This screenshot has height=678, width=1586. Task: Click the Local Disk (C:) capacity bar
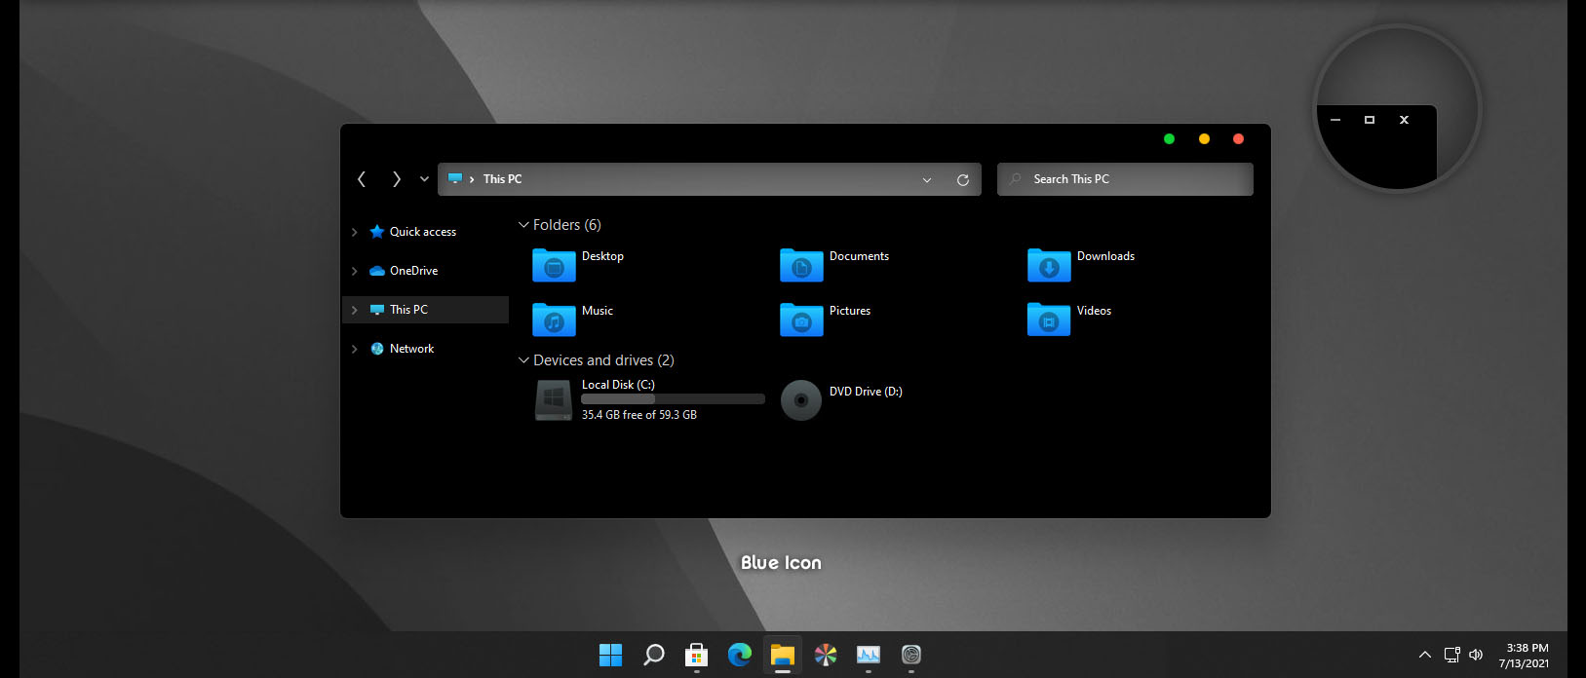pyautogui.click(x=673, y=399)
